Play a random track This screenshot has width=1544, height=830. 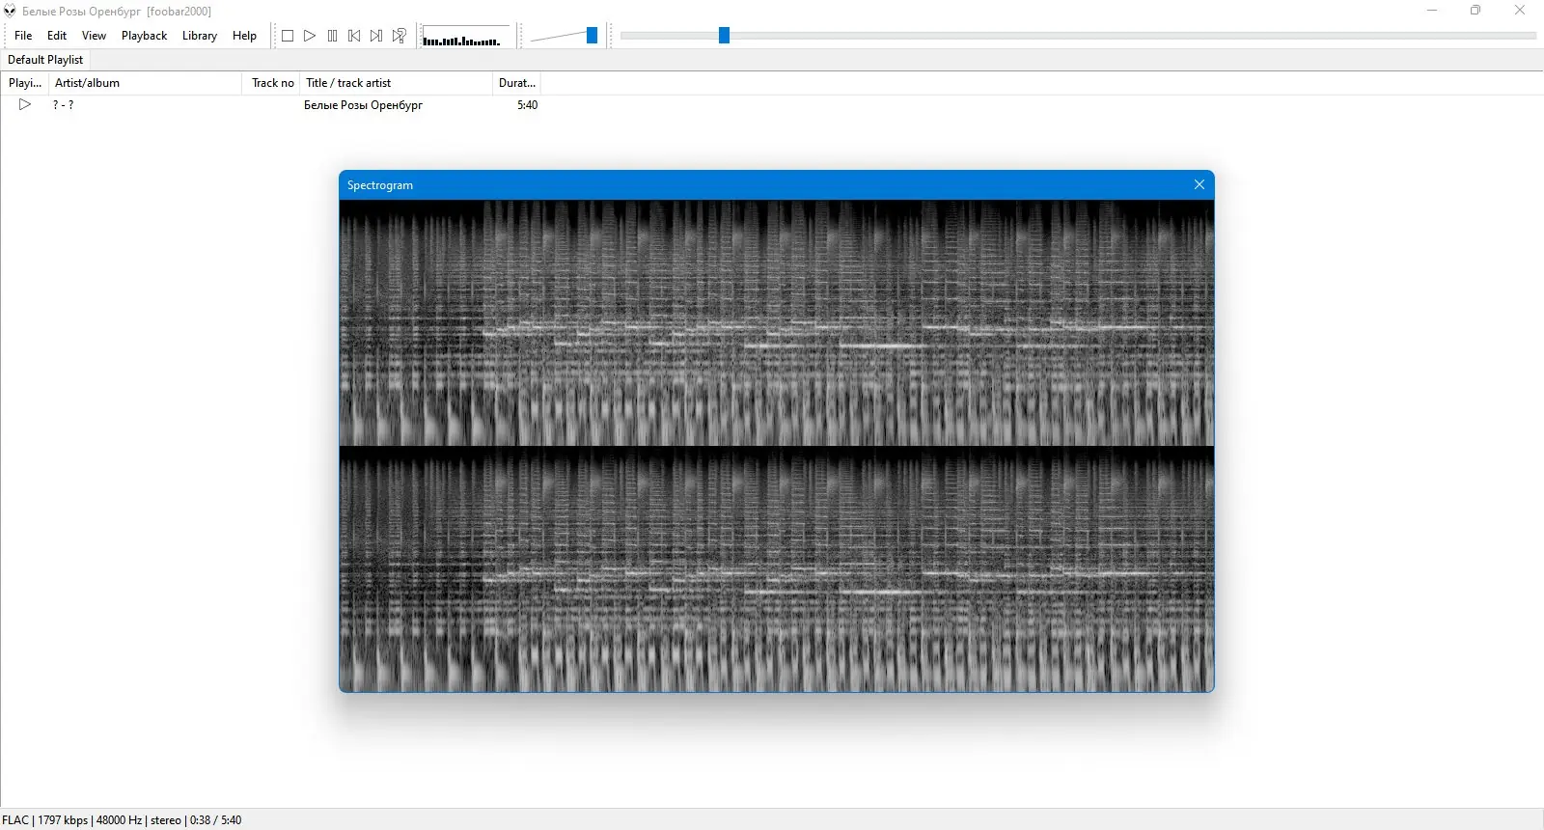(x=399, y=36)
